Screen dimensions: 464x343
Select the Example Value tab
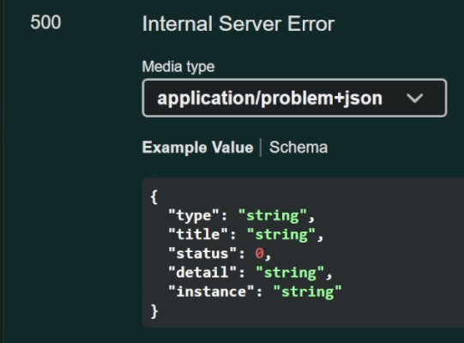pos(197,147)
